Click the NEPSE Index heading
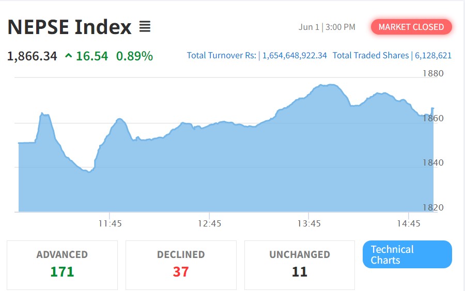 pyautogui.click(x=70, y=27)
